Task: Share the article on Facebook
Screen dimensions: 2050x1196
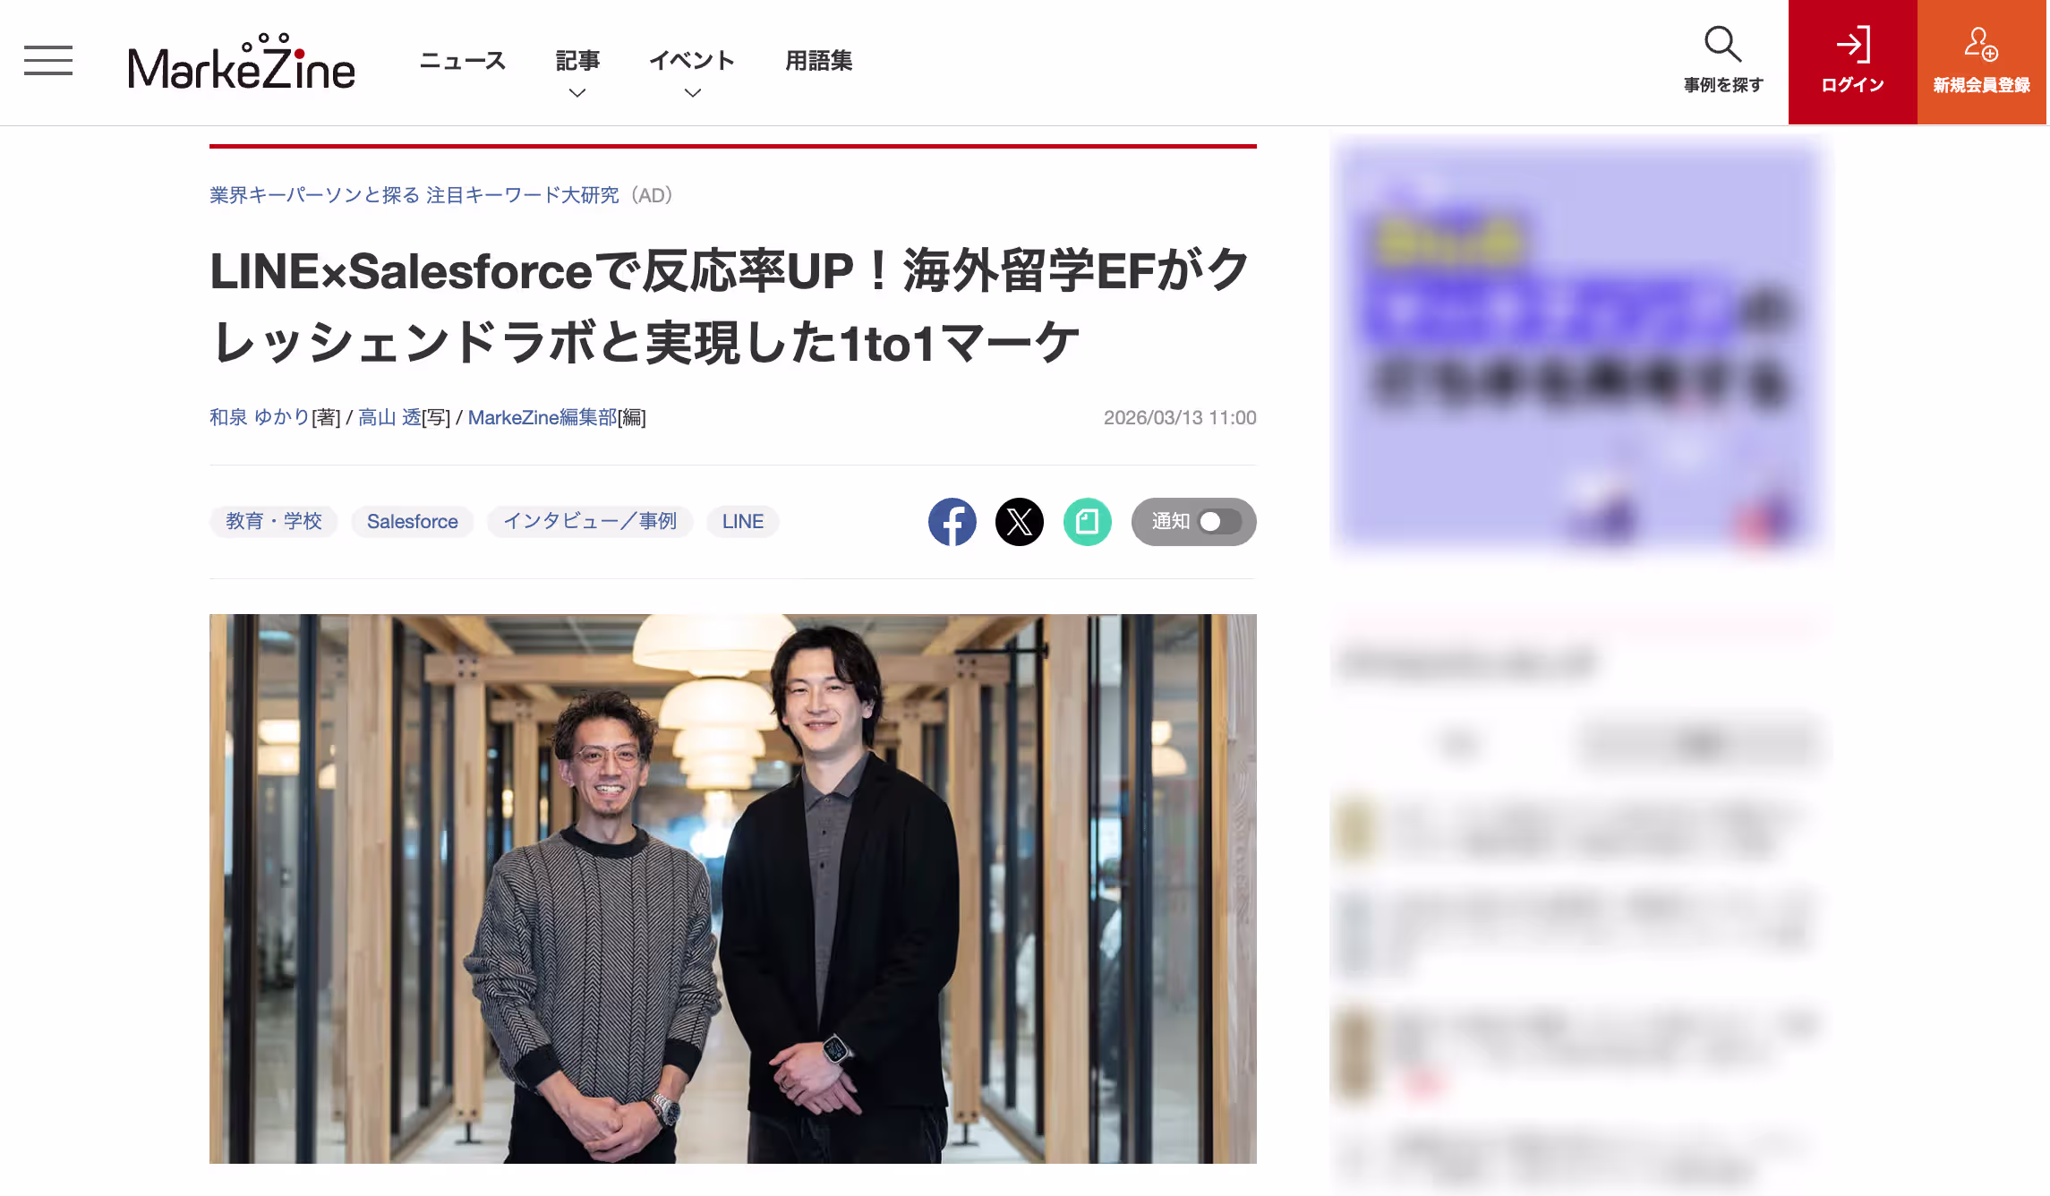Action: (952, 522)
